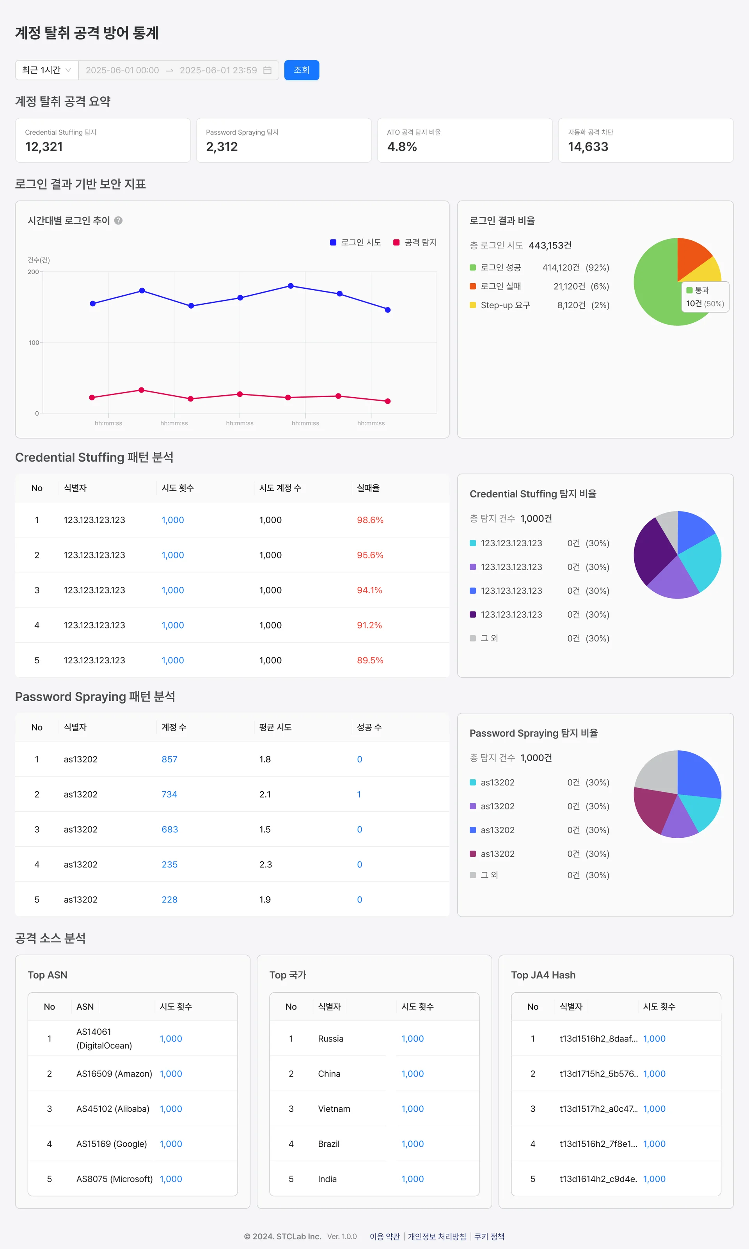Screen dimensions: 749x1249
Task: Click Step-up 요구 yellow legend swatch
Action: tap(473, 305)
